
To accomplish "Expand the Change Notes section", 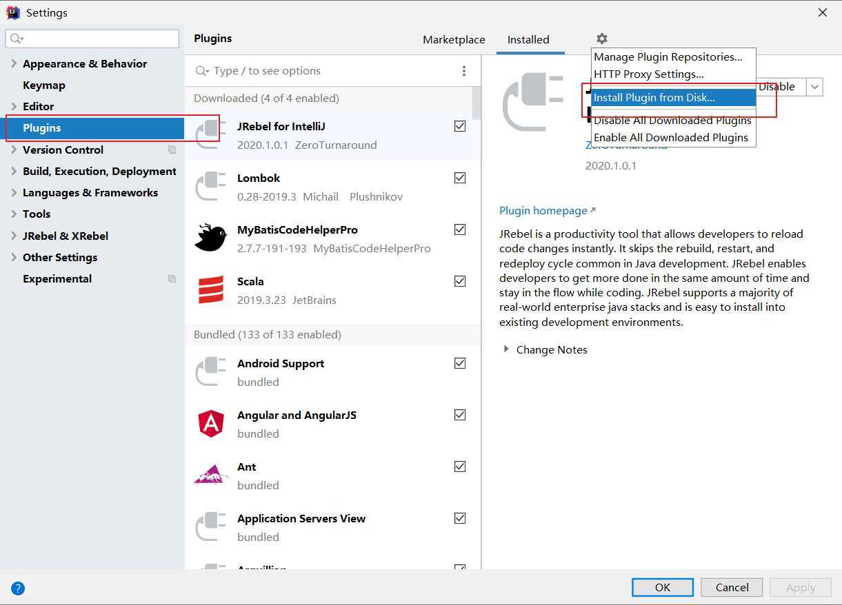I will 507,349.
